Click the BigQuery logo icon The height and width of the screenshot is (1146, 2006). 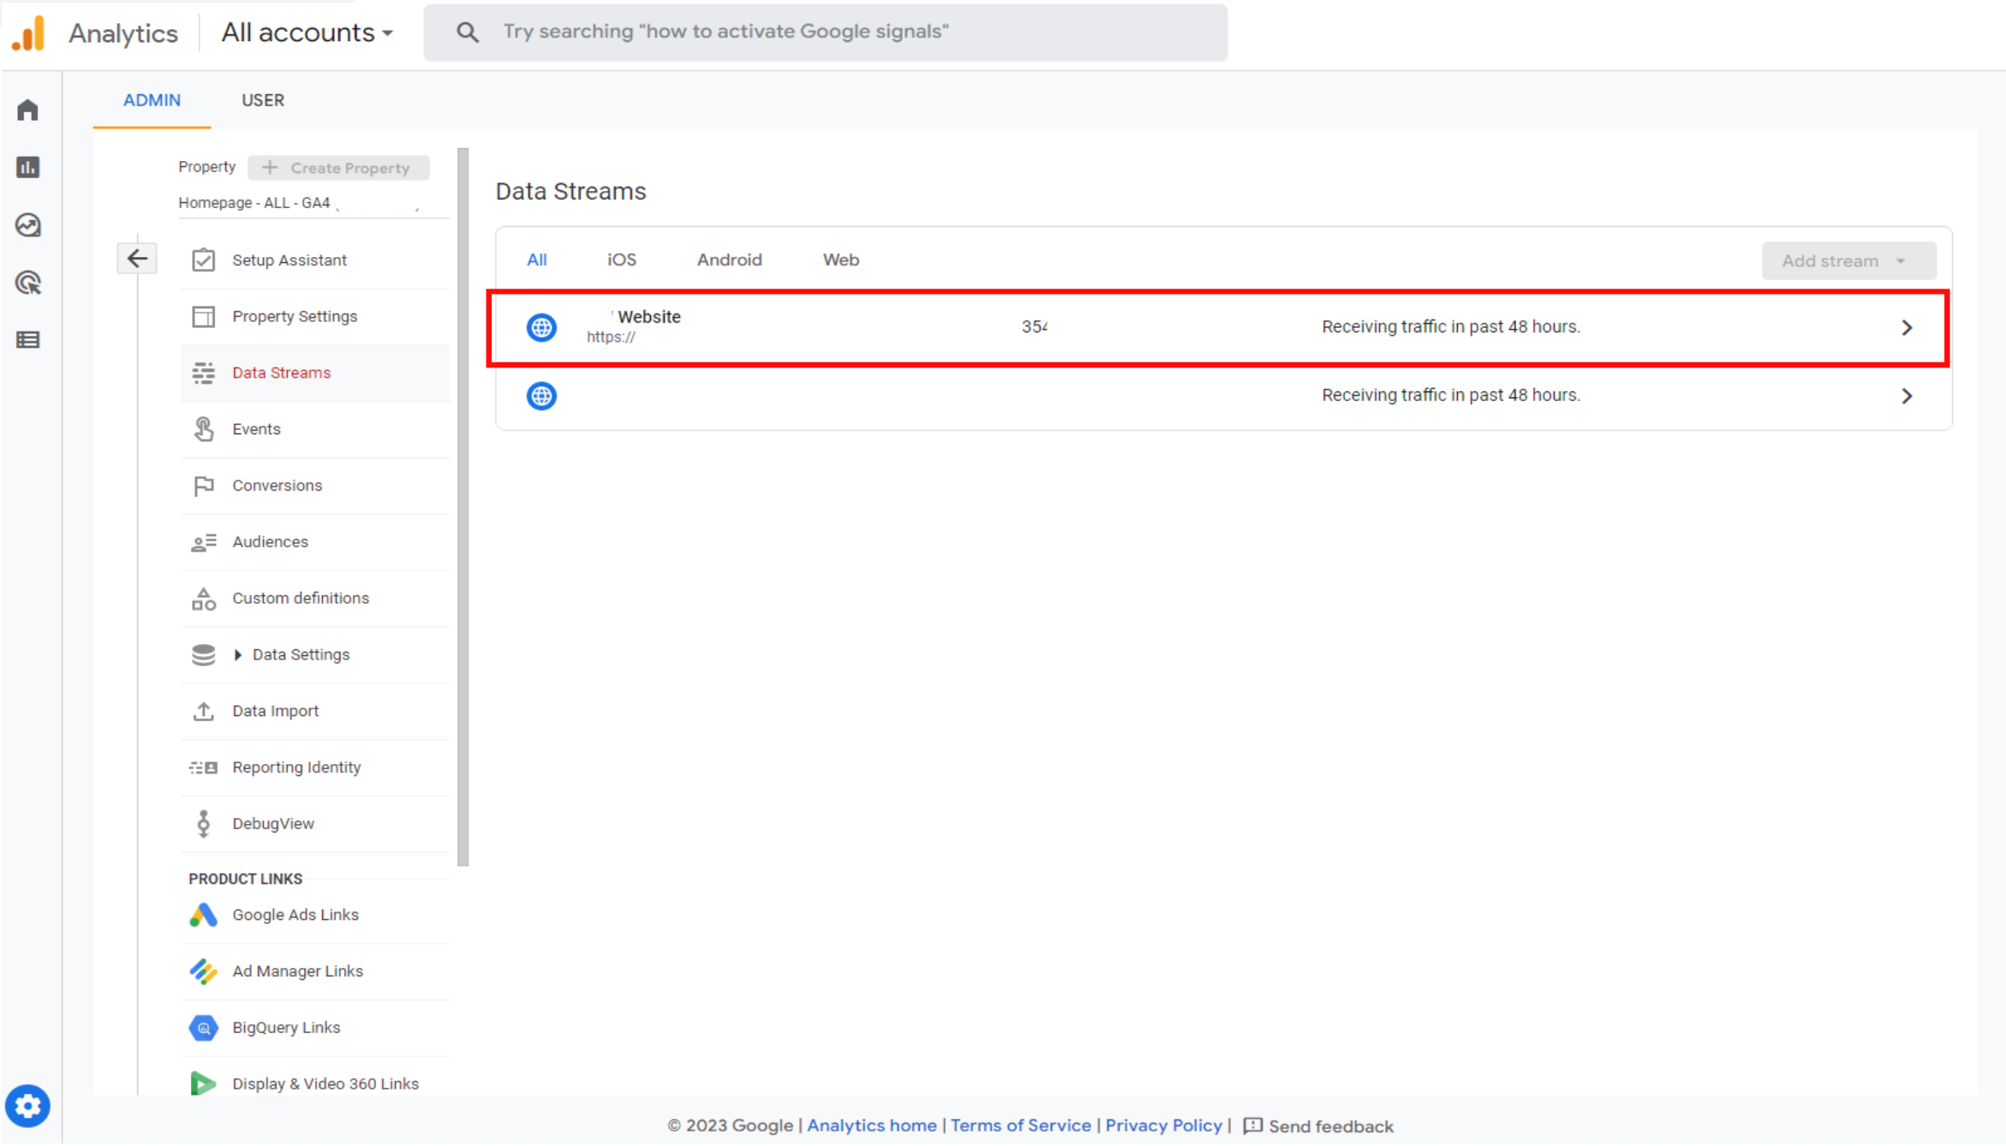203,1028
